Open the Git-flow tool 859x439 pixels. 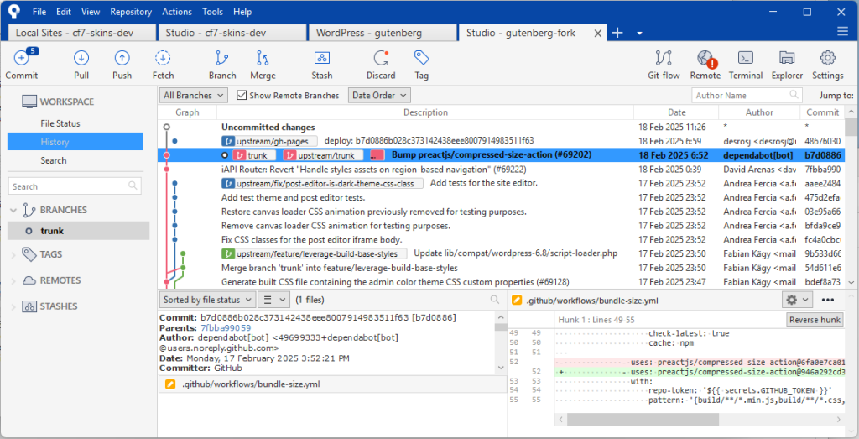(664, 64)
